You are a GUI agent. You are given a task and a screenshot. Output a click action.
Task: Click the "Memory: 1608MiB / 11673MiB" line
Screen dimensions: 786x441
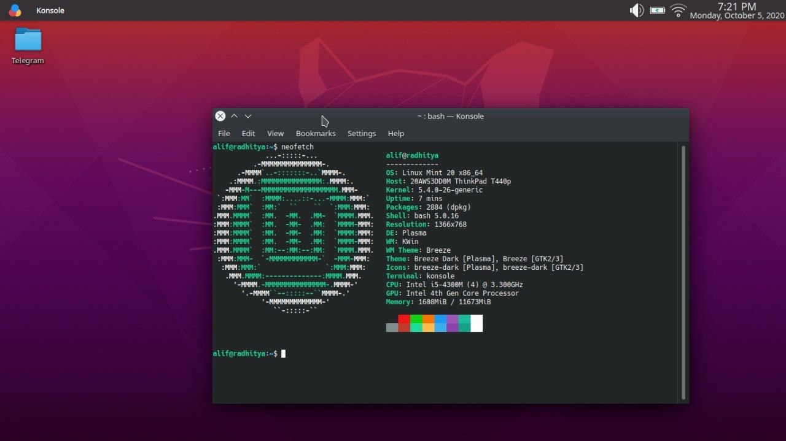tap(438, 302)
